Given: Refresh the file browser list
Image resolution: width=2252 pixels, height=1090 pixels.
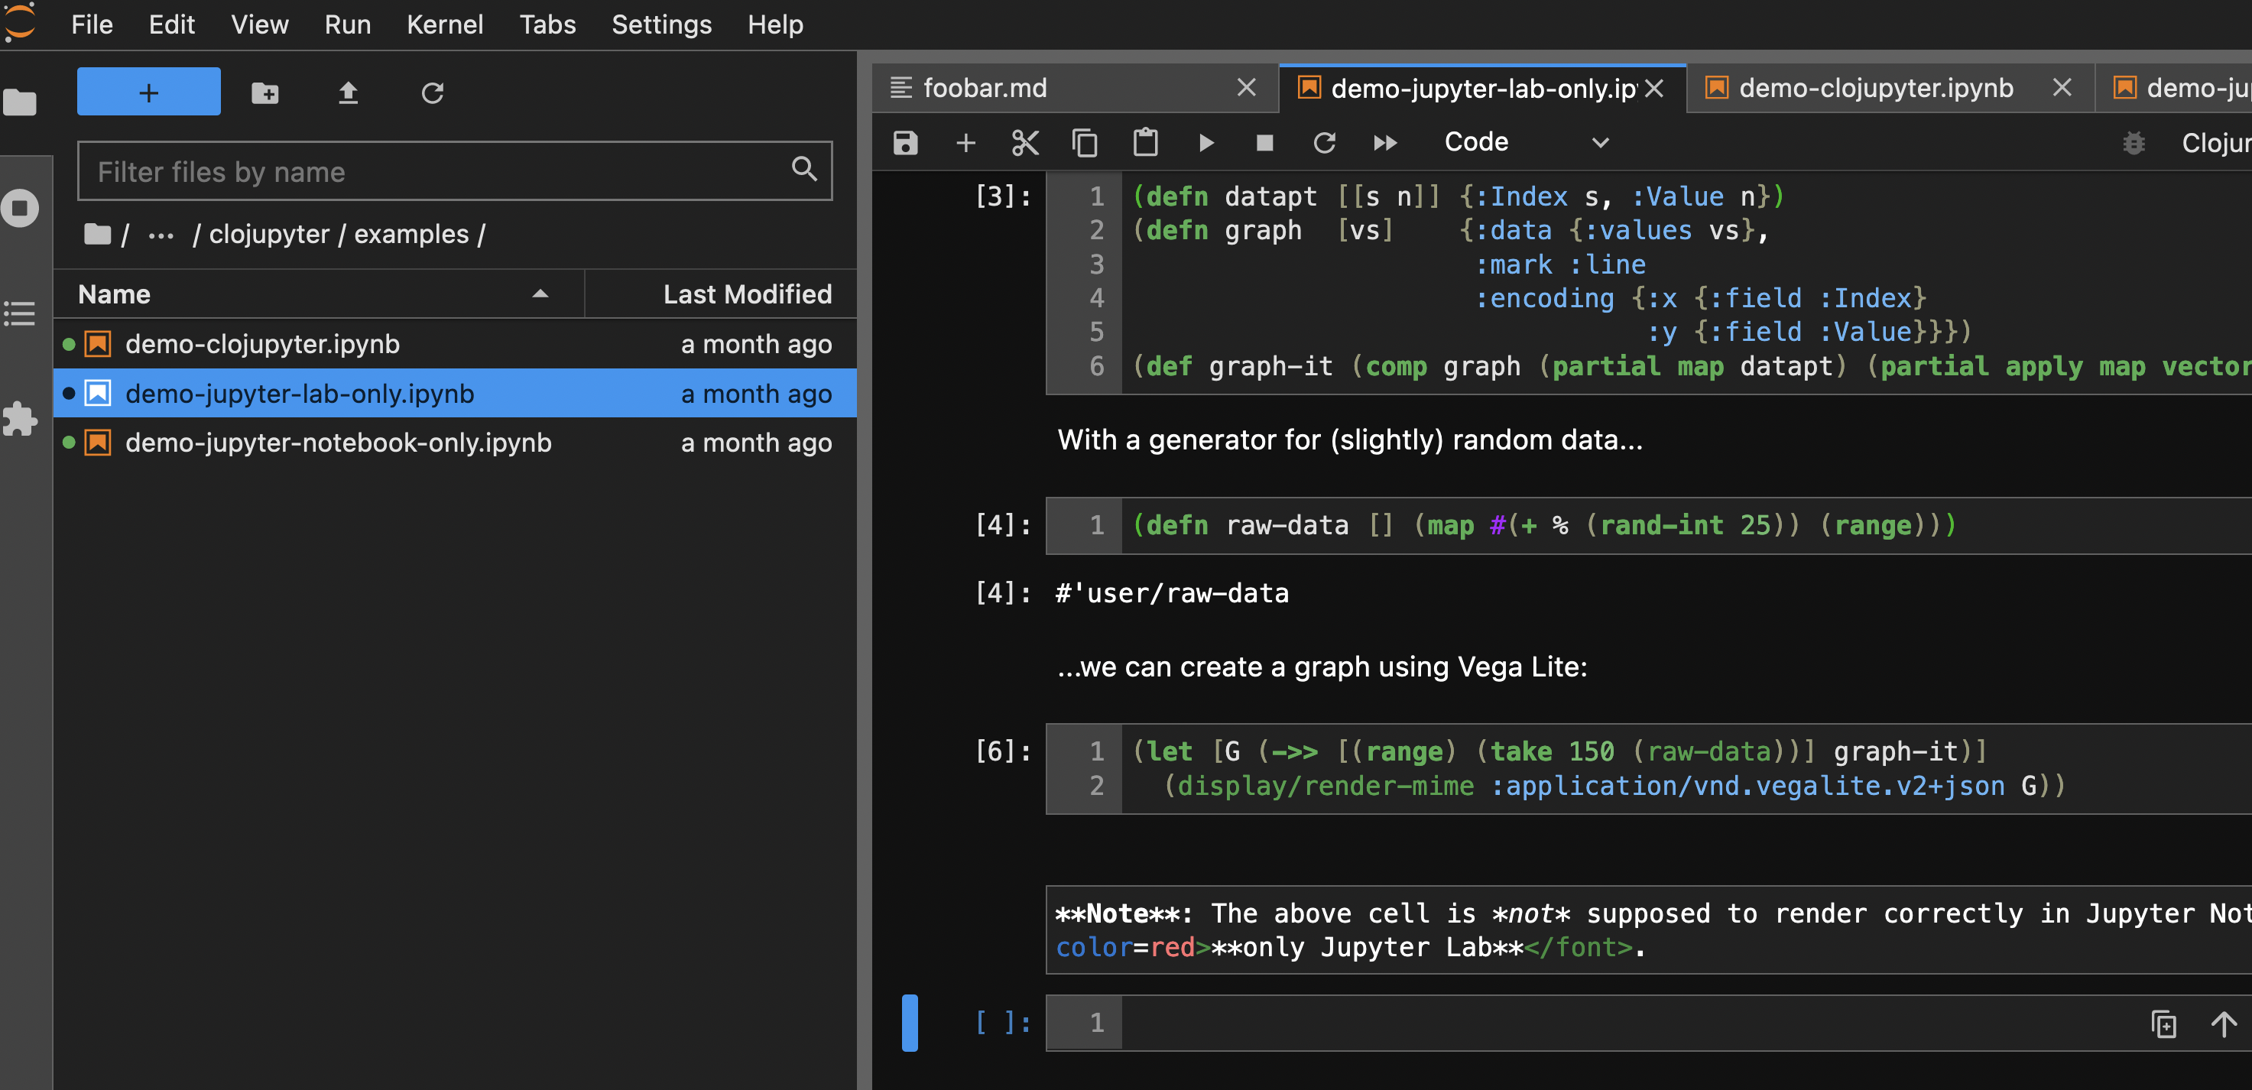Looking at the screenshot, I should click(433, 92).
